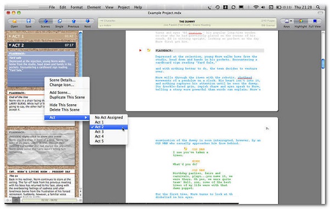This screenshot has height=209, width=330.
Task: Open the Act submenu arrow
Action: click(86, 117)
